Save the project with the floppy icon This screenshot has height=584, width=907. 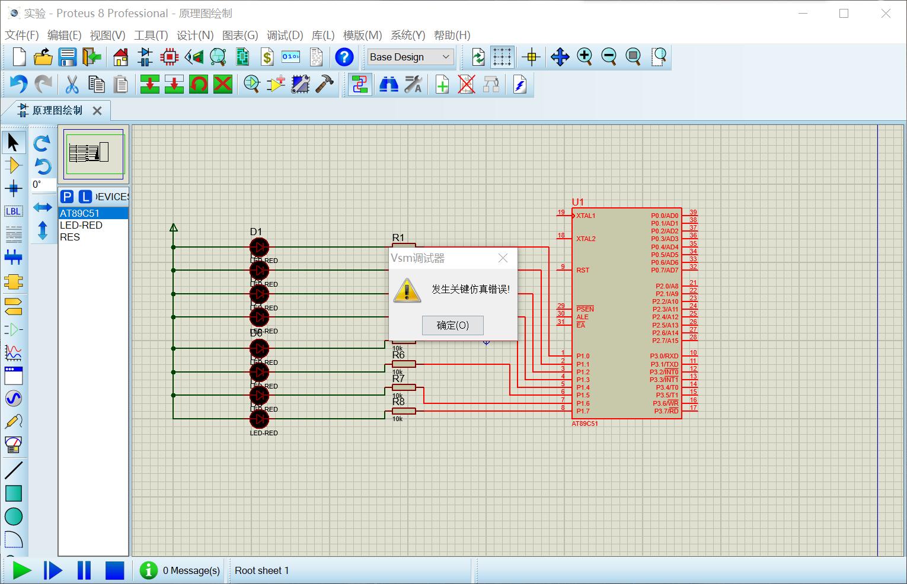coord(67,57)
